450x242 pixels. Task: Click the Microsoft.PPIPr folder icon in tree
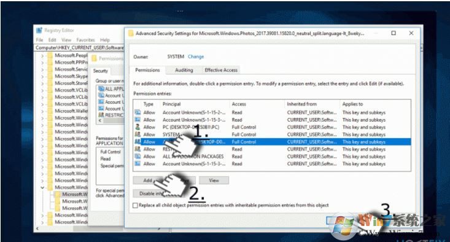click(x=50, y=62)
